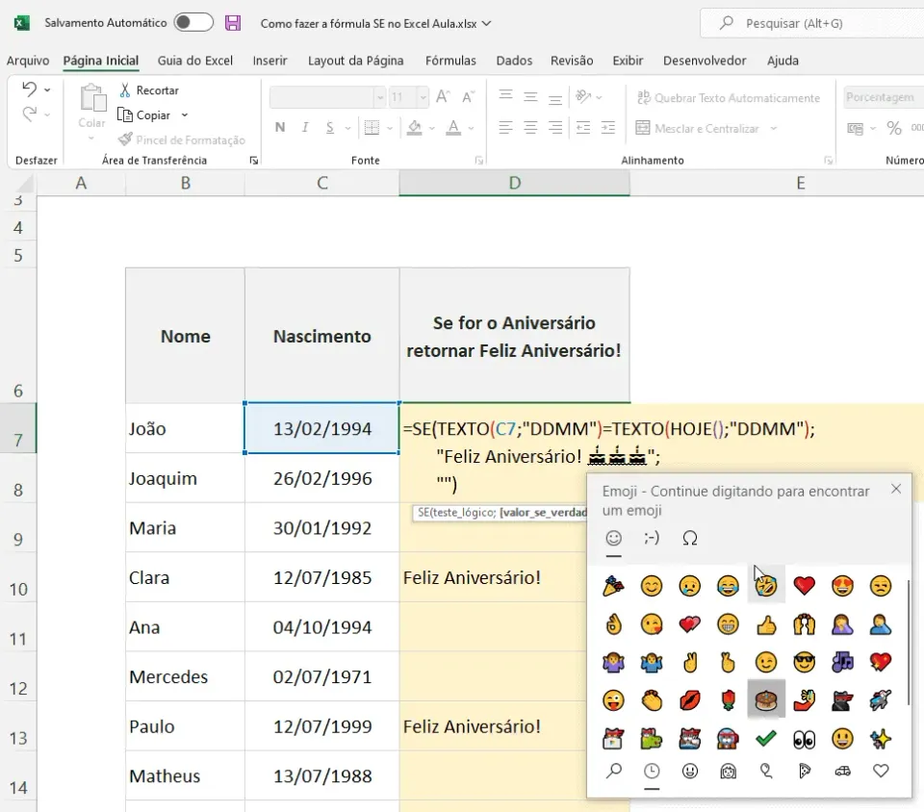Switch to the Omega symbols tab

point(689,538)
